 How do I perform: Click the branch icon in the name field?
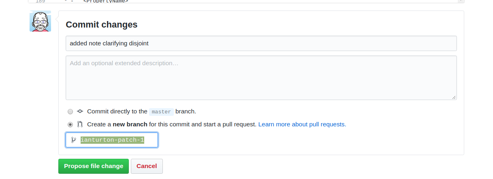point(73,140)
